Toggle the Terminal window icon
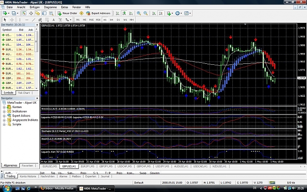The width and height of the screenshot is (307, 192). (x=44, y=13)
